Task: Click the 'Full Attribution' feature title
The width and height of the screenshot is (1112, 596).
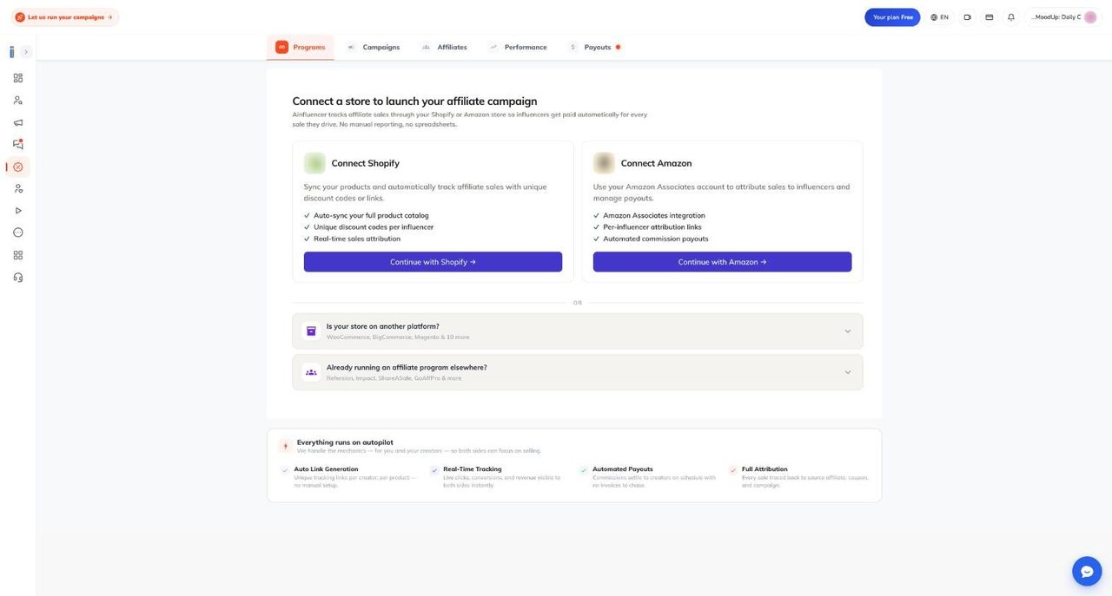Action: (764, 469)
